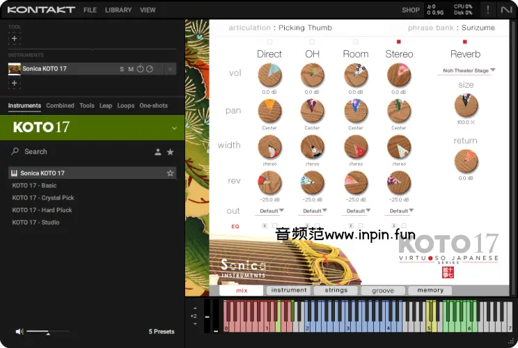The image size is (518, 348).
Task: Add an instrument via plus below Sonica KOTO 17
Action: (x=14, y=83)
